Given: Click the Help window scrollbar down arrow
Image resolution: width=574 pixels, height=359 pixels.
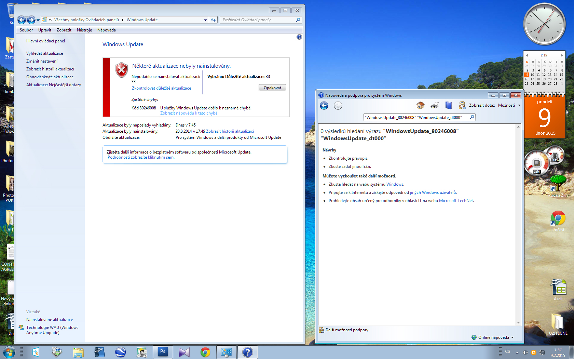Looking at the screenshot, I should pyautogui.click(x=518, y=322).
